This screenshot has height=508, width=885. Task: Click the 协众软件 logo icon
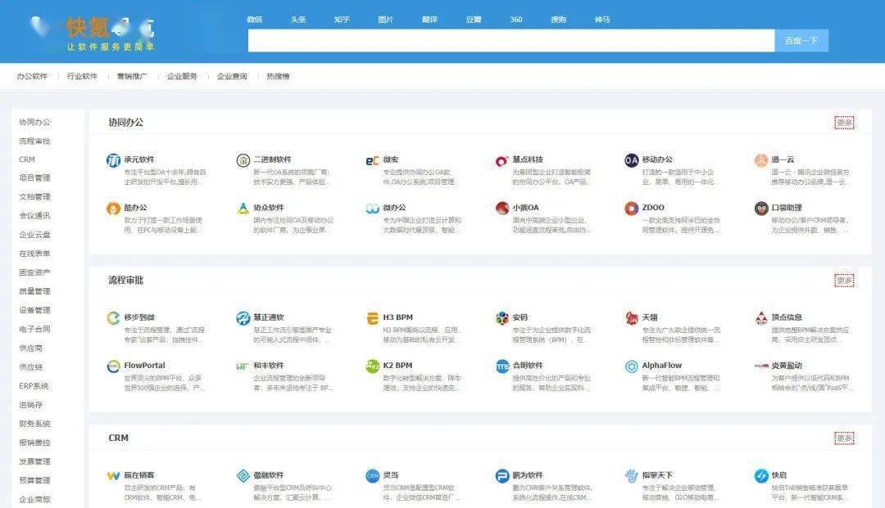(243, 209)
